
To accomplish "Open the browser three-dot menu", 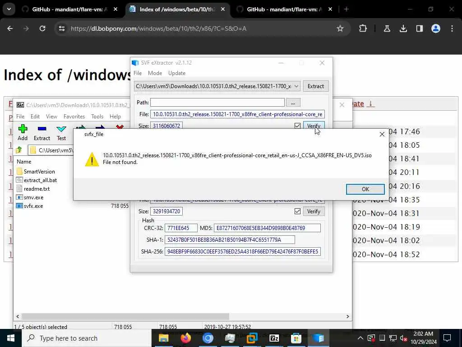I will pyautogui.click(x=452, y=28).
